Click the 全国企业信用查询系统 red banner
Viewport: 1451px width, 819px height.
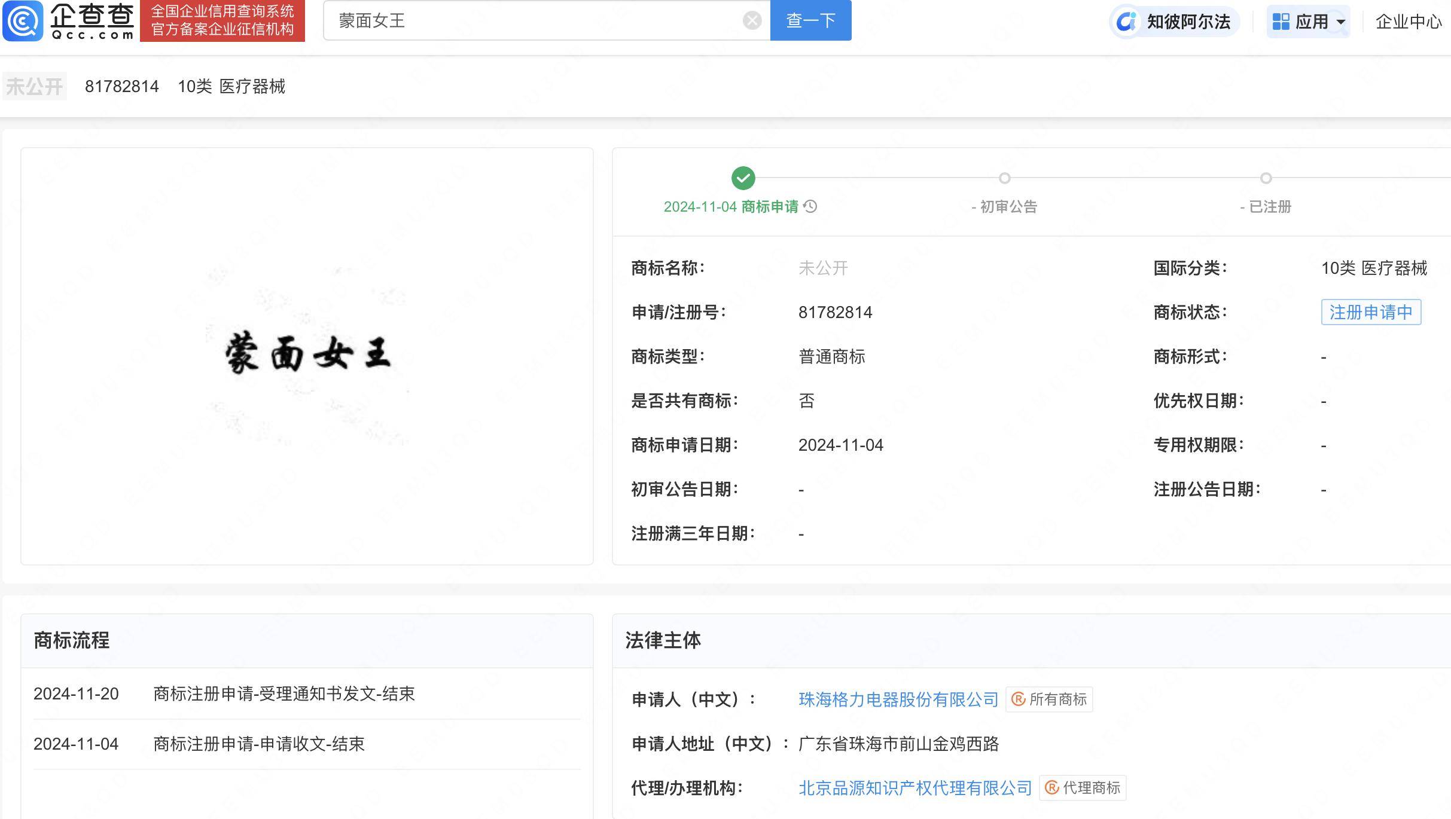click(x=222, y=20)
